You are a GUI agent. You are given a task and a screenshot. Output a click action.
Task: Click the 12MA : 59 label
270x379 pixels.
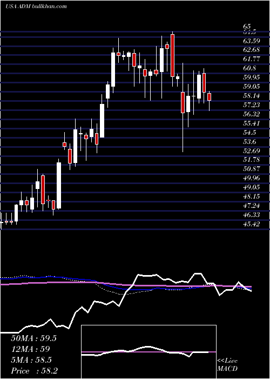click(30, 349)
